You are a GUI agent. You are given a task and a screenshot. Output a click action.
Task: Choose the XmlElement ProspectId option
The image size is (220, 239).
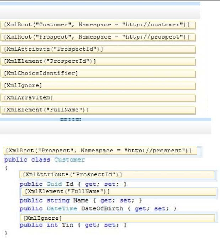[x=98, y=61]
